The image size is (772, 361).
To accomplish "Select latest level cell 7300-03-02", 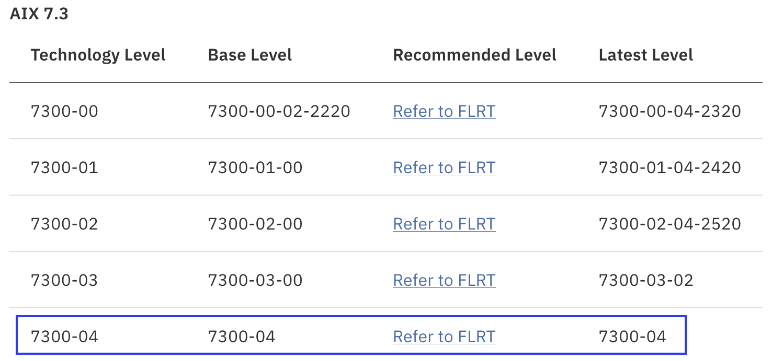I will [x=646, y=280].
